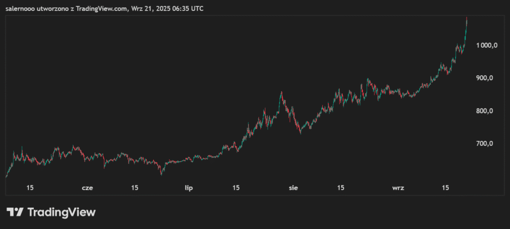Select the 'wrz' month label on time axis
This screenshot has width=510, height=229.
[x=398, y=188]
